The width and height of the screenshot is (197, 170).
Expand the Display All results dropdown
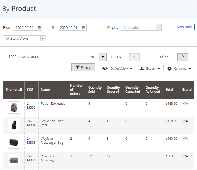pos(141,28)
